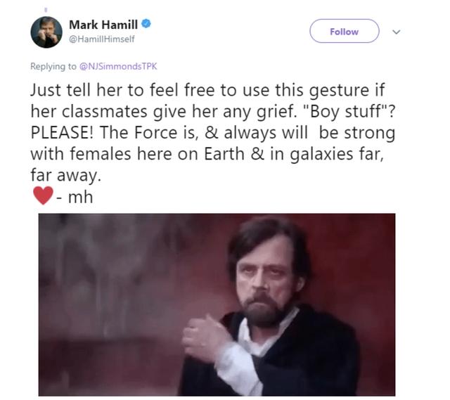Click the red heart emoji
Viewport: 450px width, 400px height.
pyautogui.click(x=43, y=195)
